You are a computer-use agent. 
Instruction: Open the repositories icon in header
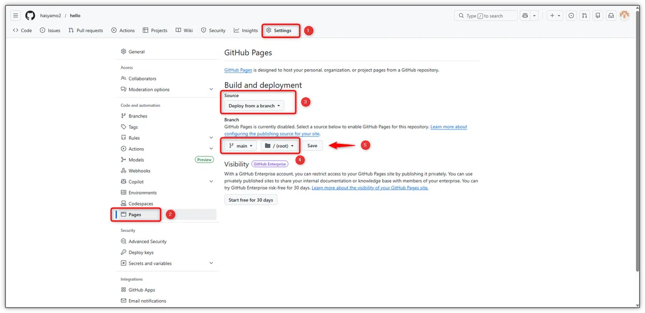[598, 16]
